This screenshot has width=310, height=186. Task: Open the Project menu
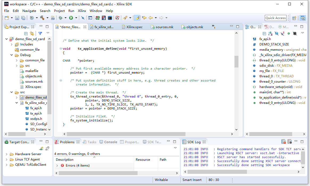tap(59, 11)
